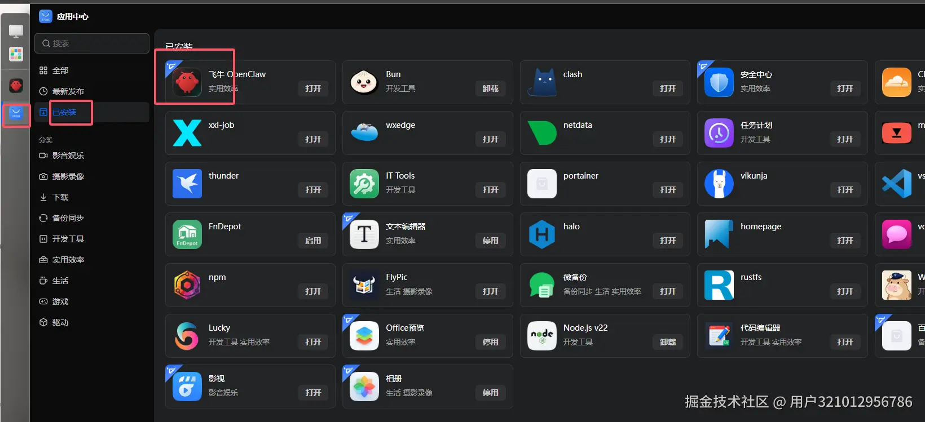Open 最新发布 in the sidebar
The height and width of the screenshot is (422, 925).
(x=92, y=91)
